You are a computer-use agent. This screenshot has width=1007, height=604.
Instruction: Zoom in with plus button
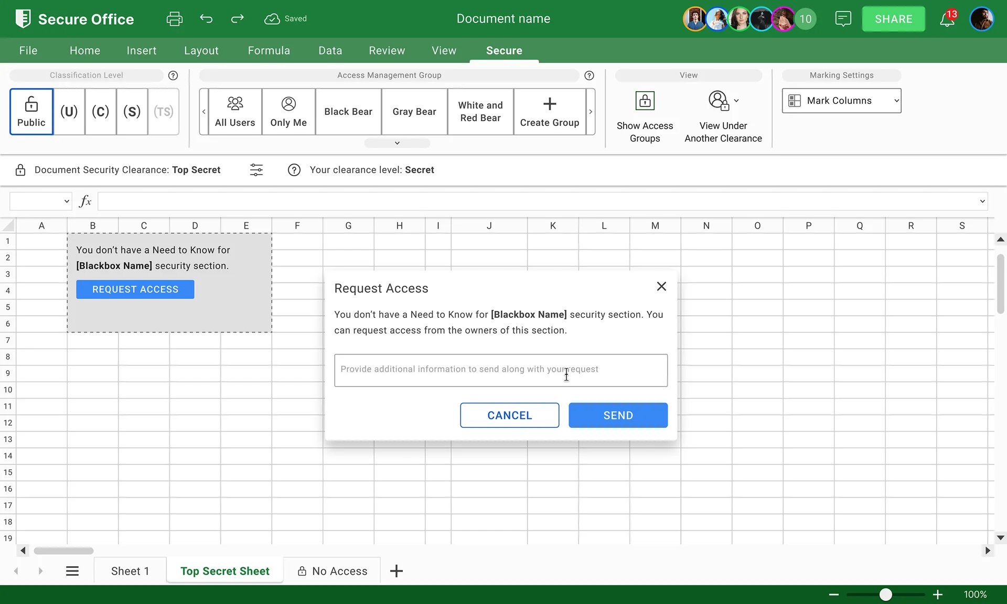(x=938, y=595)
